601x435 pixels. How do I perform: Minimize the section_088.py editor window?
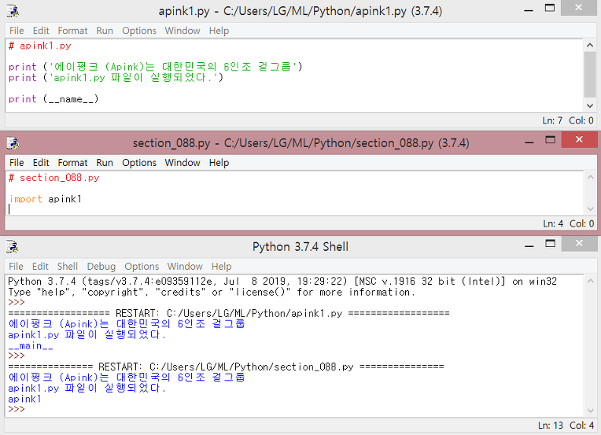point(529,141)
